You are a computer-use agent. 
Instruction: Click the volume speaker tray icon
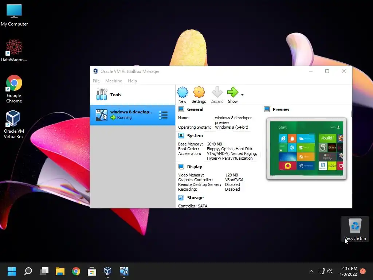(330, 271)
